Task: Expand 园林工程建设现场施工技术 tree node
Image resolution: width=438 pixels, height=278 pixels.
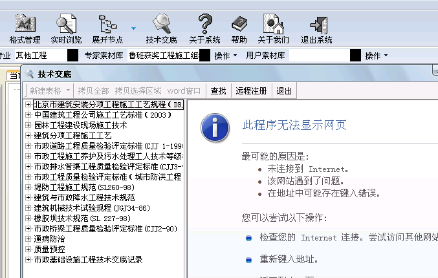Action: [x=28, y=125]
